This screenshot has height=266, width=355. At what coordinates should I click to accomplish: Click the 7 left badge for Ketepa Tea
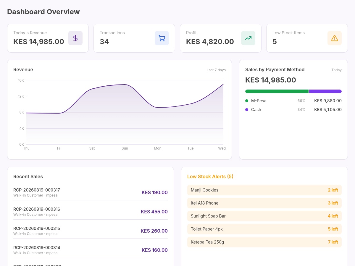(x=333, y=242)
